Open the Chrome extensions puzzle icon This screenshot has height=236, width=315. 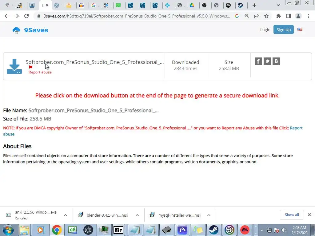tap(279, 16)
